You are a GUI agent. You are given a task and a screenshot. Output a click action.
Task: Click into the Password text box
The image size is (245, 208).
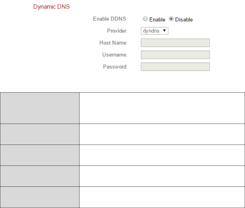click(x=175, y=67)
